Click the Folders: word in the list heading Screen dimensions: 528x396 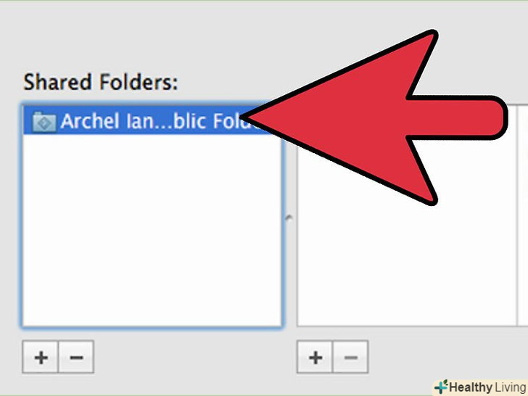(138, 82)
